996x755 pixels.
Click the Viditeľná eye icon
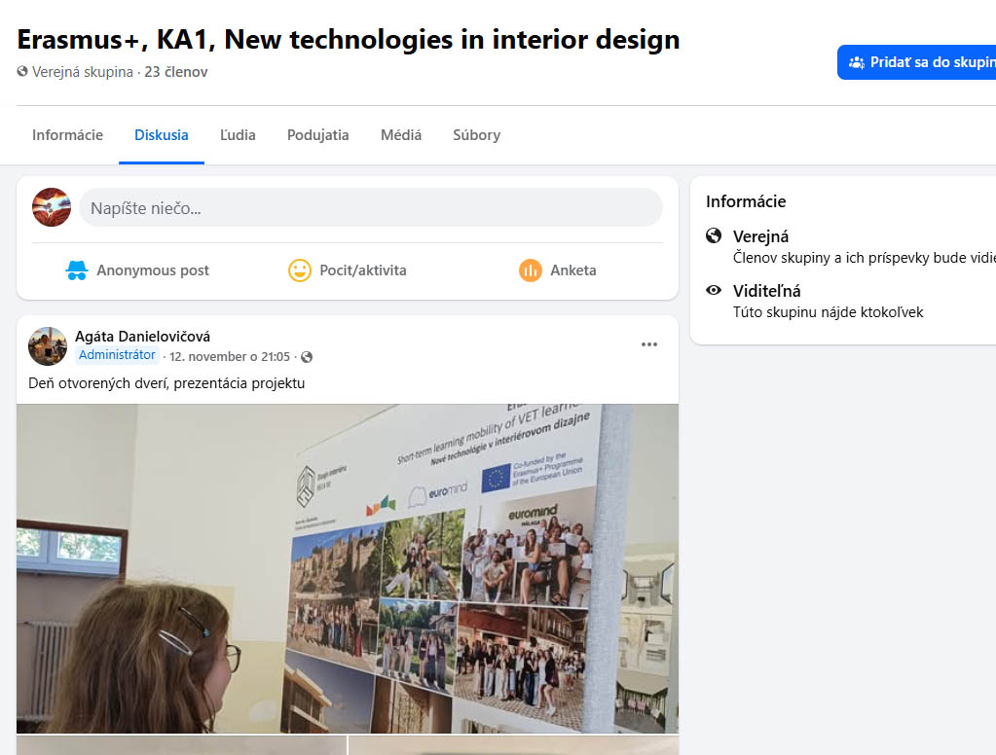coord(714,290)
